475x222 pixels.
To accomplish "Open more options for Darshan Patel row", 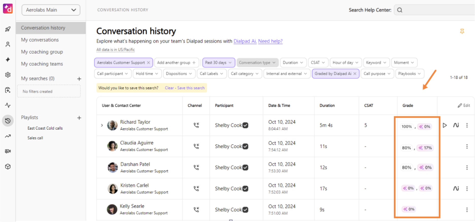I will click(x=467, y=168).
